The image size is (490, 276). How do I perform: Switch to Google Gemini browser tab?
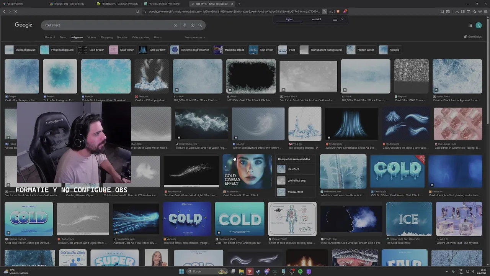click(x=23, y=4)
